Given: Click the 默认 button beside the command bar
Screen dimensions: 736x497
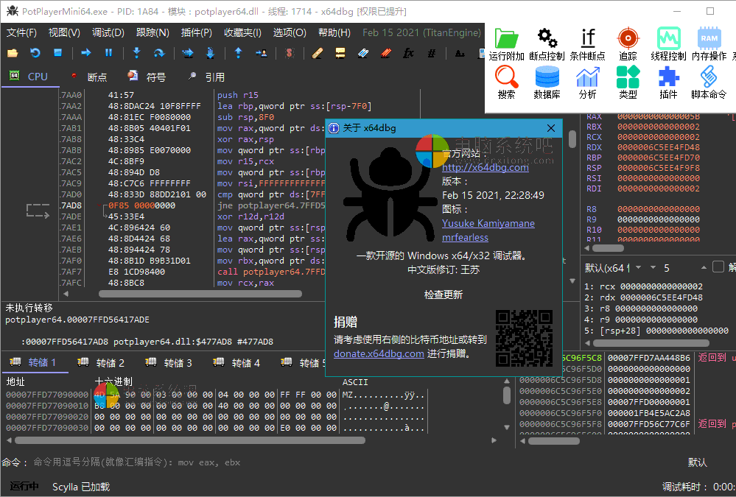Looking at the screenshot, I should 697,462.
